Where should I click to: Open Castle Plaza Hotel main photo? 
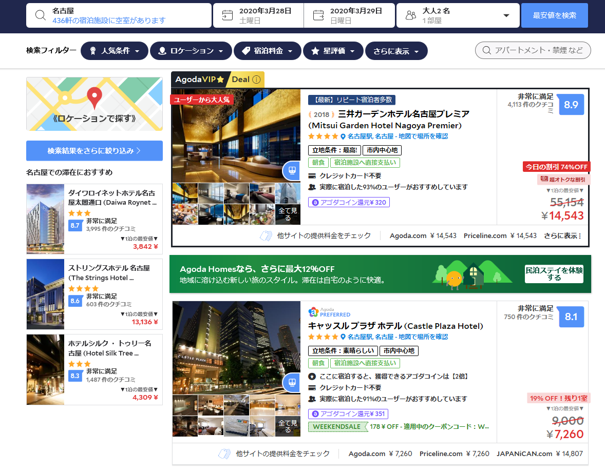pos(236,348)
